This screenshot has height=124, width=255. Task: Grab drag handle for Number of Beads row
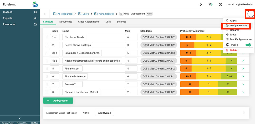point(46,37)
